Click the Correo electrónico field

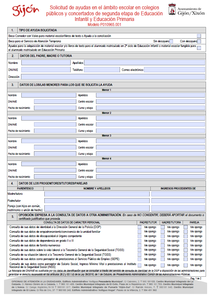pos(174,70)
